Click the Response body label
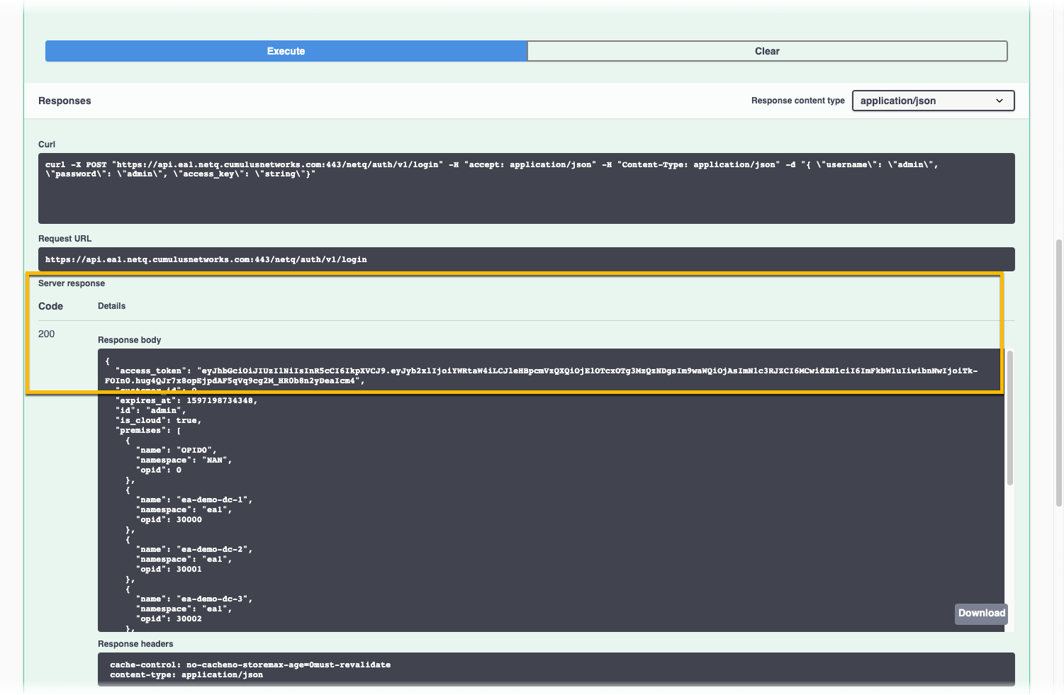 129,340
